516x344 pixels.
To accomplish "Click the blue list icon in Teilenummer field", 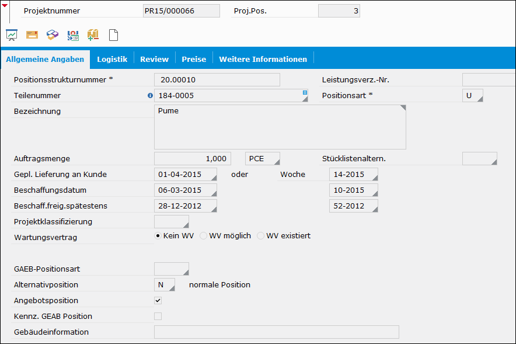I will [x=305, y=92].
